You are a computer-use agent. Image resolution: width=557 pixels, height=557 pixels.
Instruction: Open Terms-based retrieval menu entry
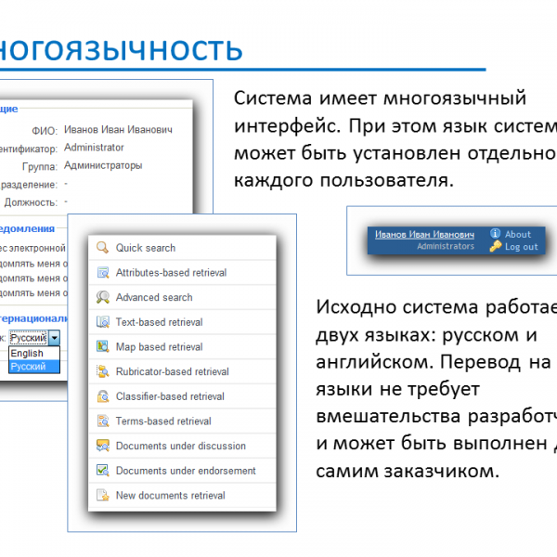[163, 421]
